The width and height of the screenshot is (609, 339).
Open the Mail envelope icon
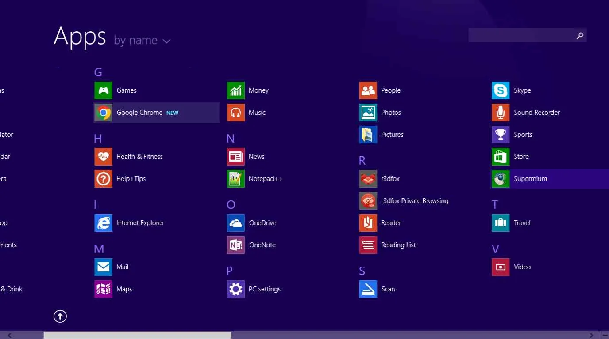click(x=104, y=267)
